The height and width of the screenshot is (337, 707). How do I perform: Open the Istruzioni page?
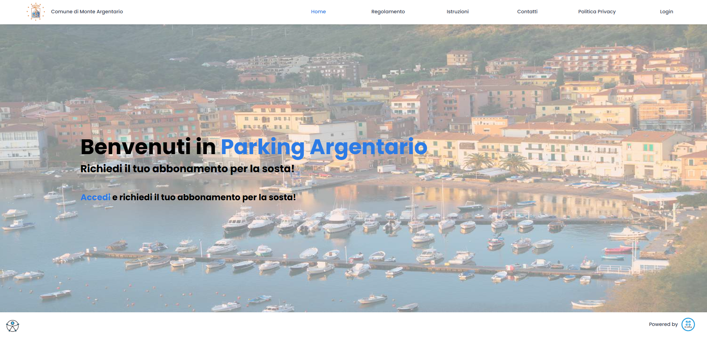click(x=457, y=12)
